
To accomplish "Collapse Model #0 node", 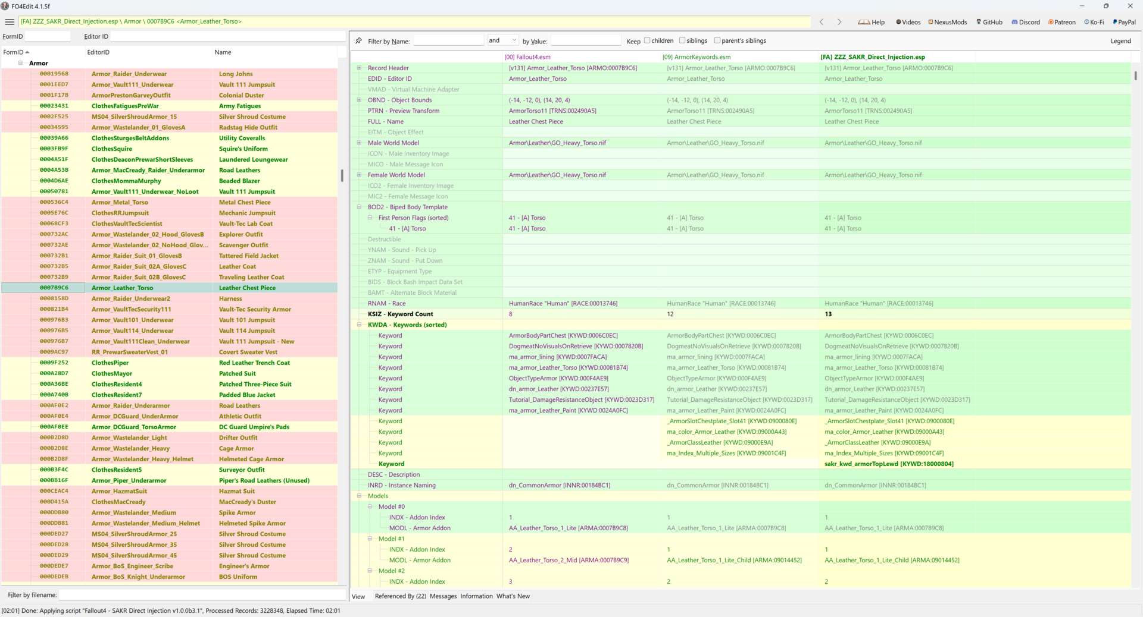I will [x=370, y=506].
